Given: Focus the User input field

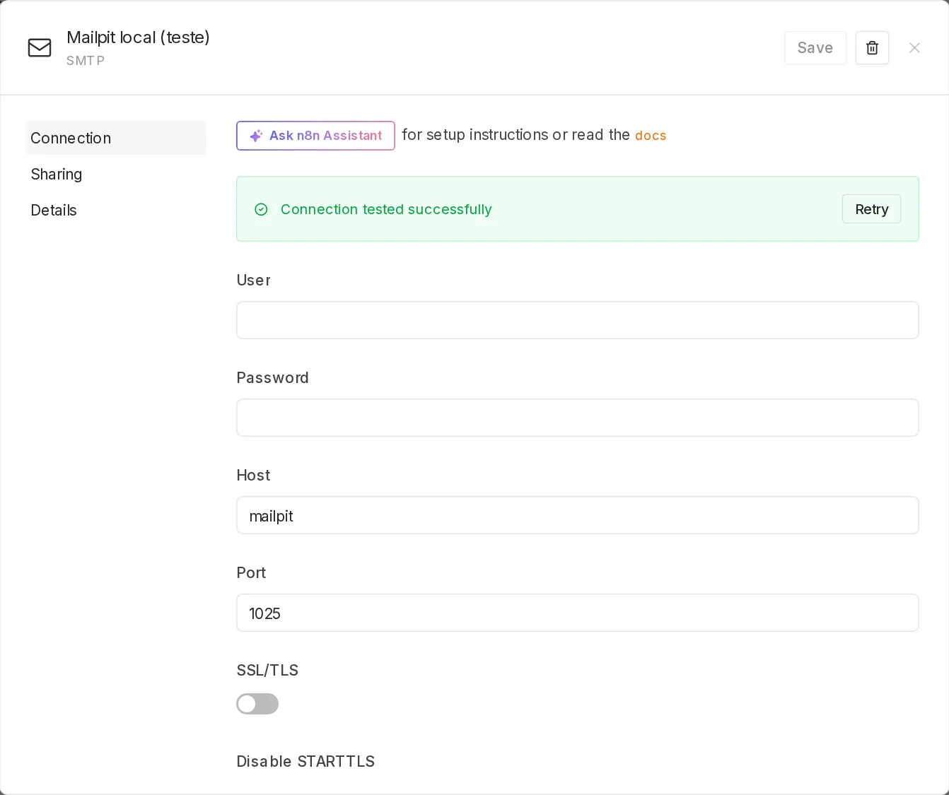Looking at the screenshot, I should point(578,320).
